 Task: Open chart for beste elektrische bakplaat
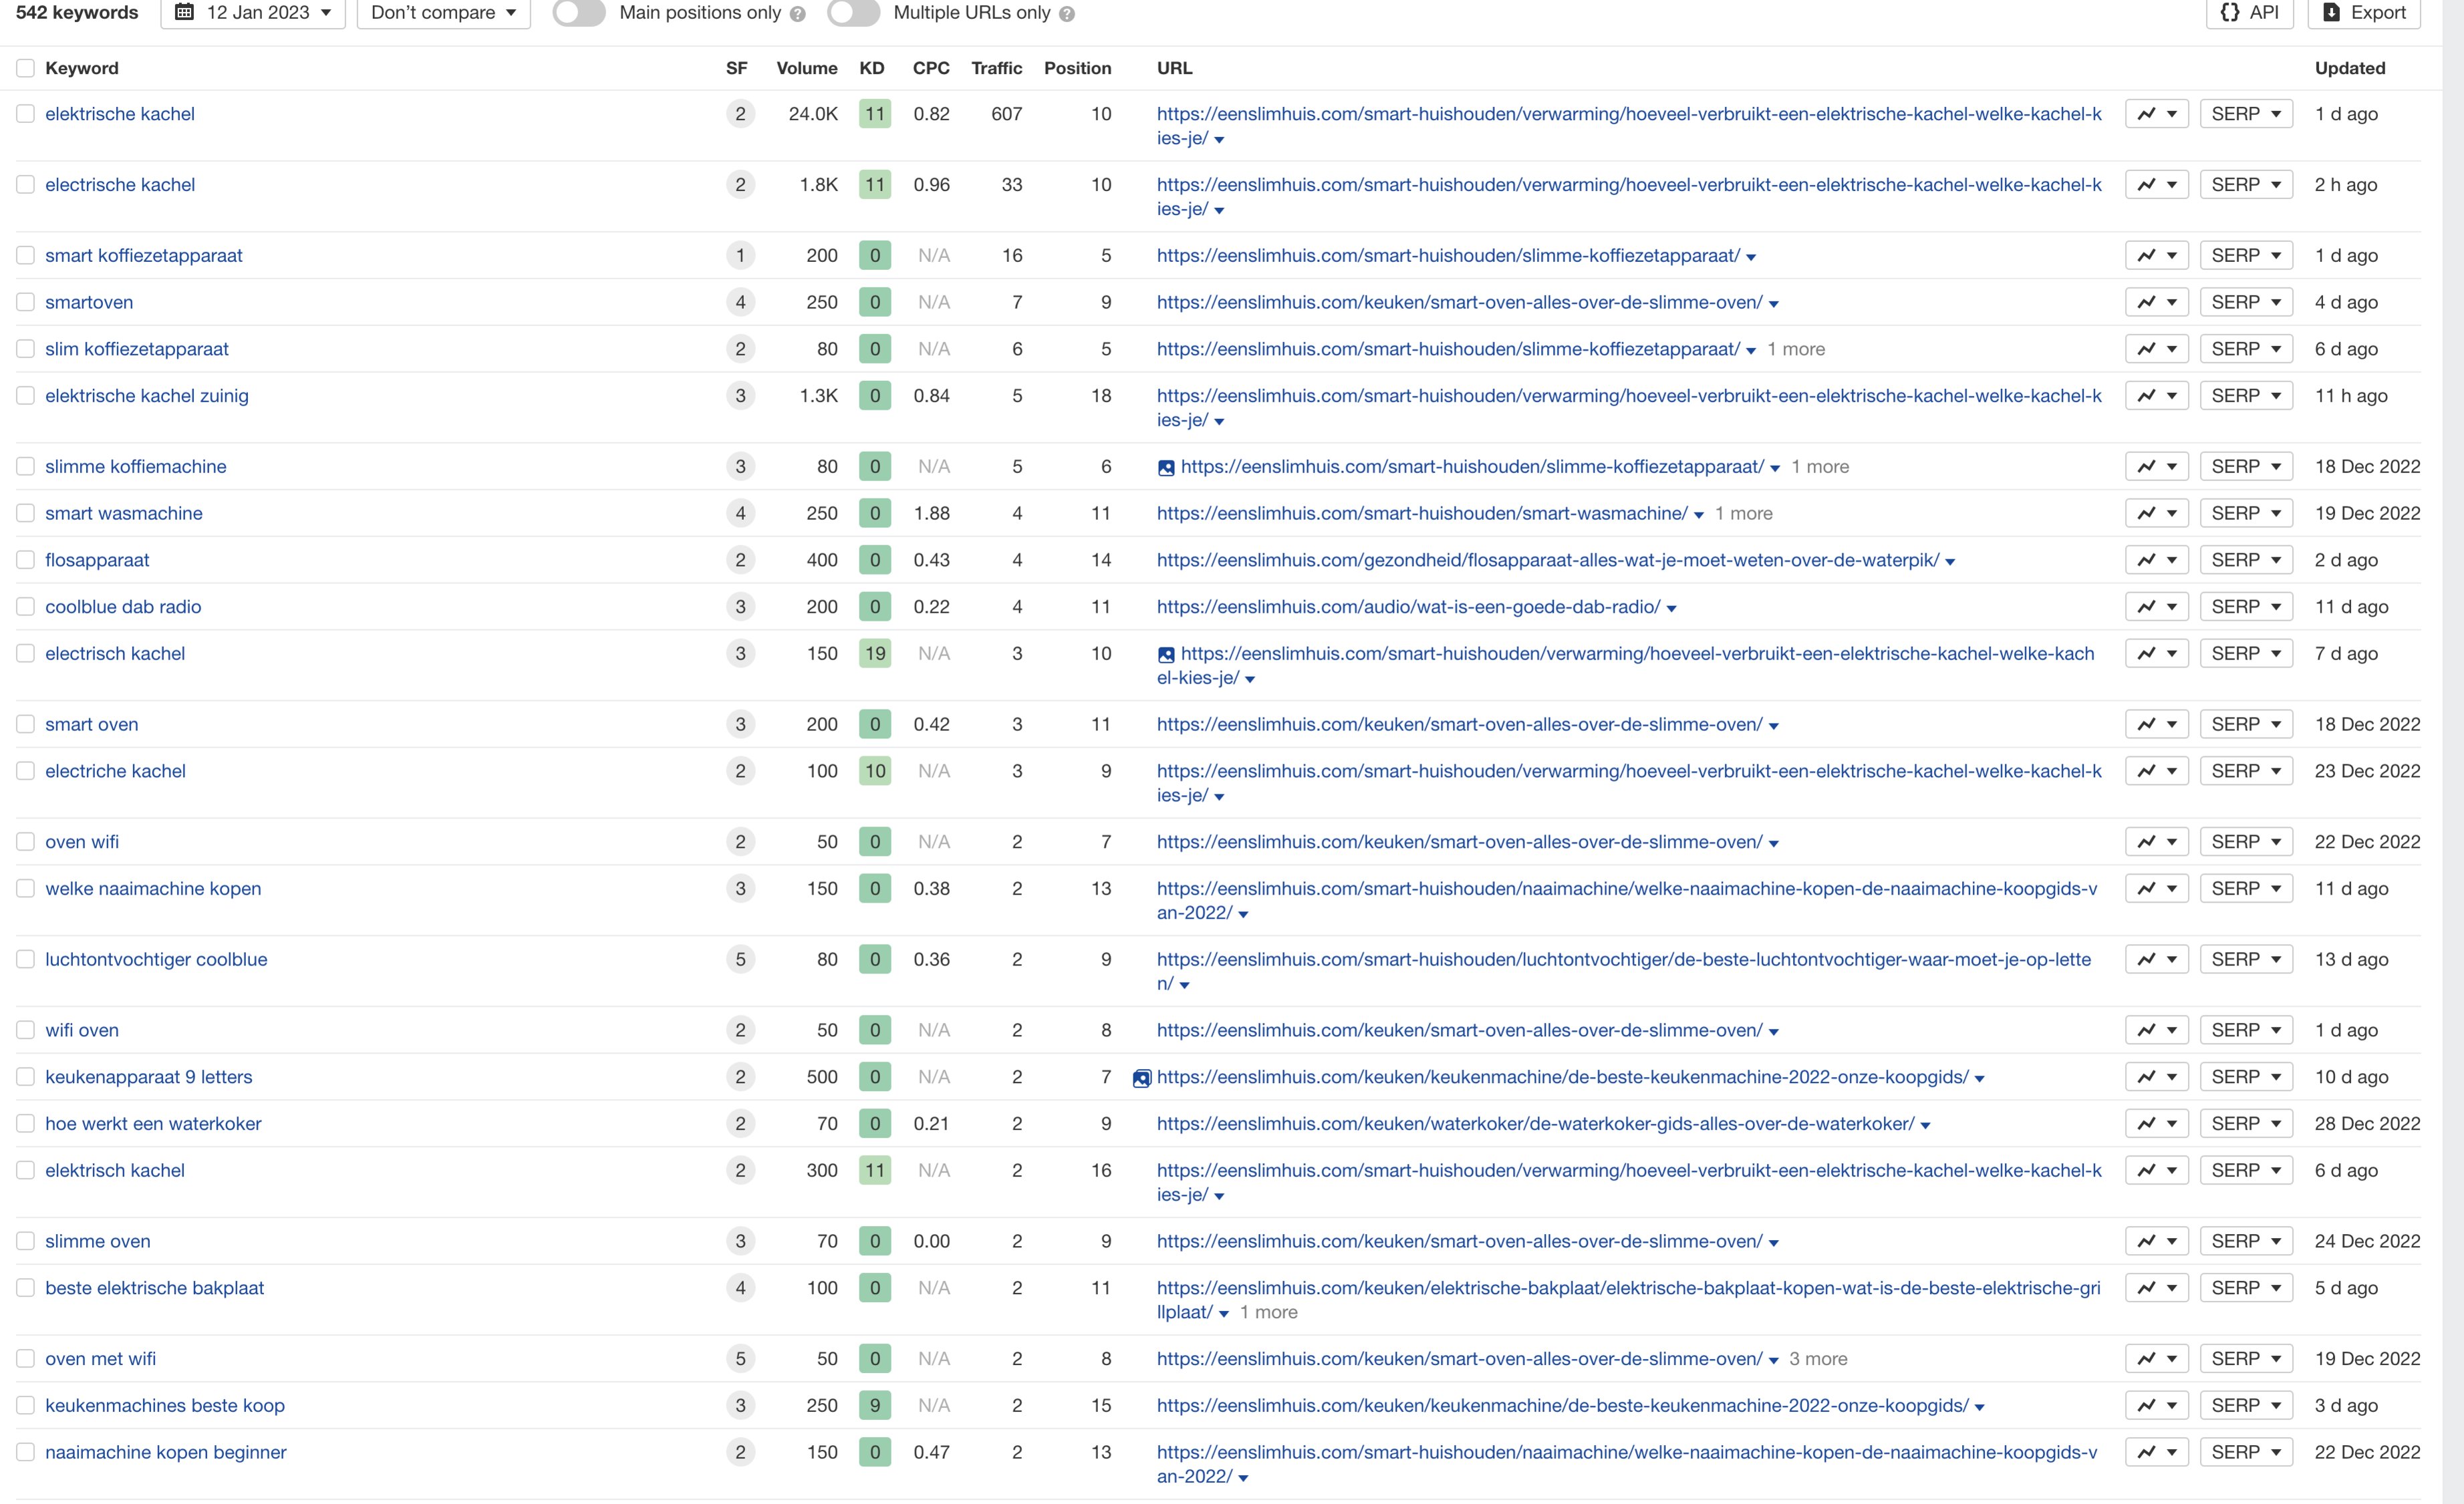2157,1288
